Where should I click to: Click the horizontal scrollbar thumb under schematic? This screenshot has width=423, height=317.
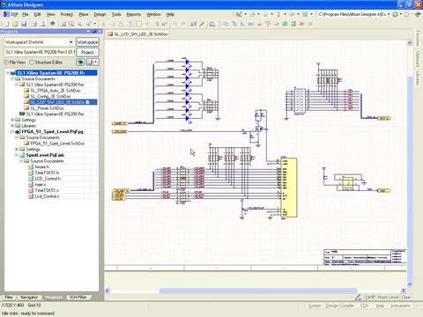tap(258, 291)
